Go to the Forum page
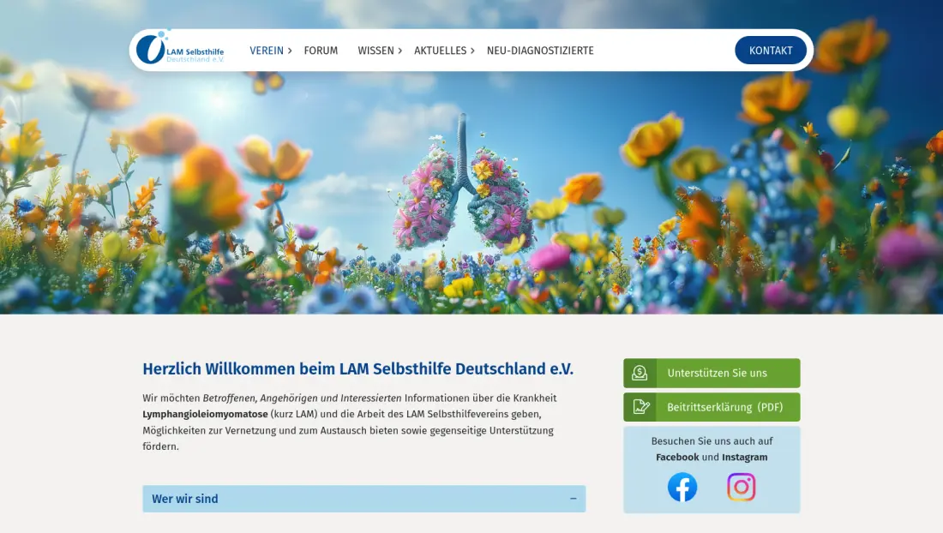This screenshot has height=533, width=943. coord(321,51)
